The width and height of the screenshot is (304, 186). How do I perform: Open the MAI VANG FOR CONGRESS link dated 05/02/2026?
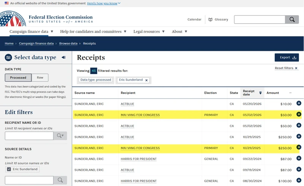click(x=140, y=115)
